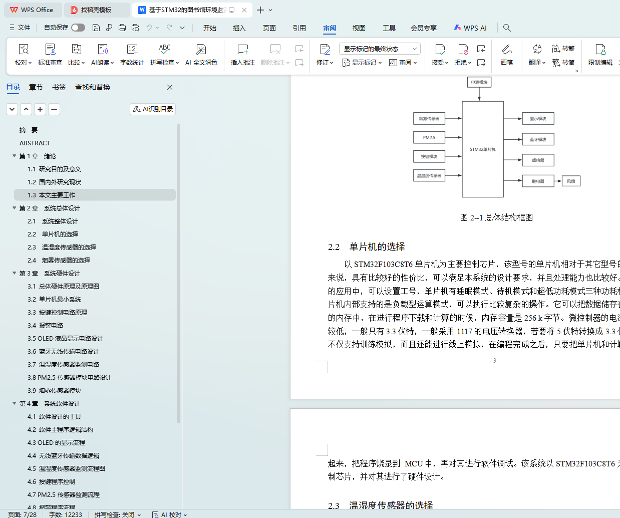The image size is (620, 518).
Task: Open the 显示标记 dropdown
Action: coord(362,63)
